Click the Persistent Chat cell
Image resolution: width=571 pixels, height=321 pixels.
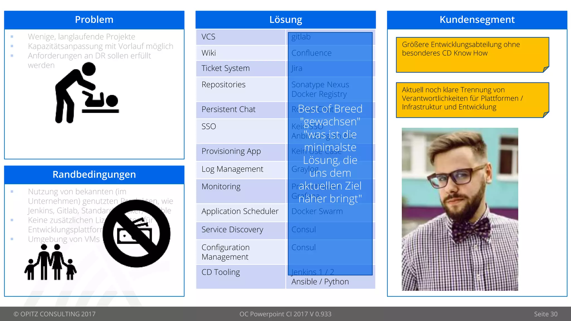[241, 110]
